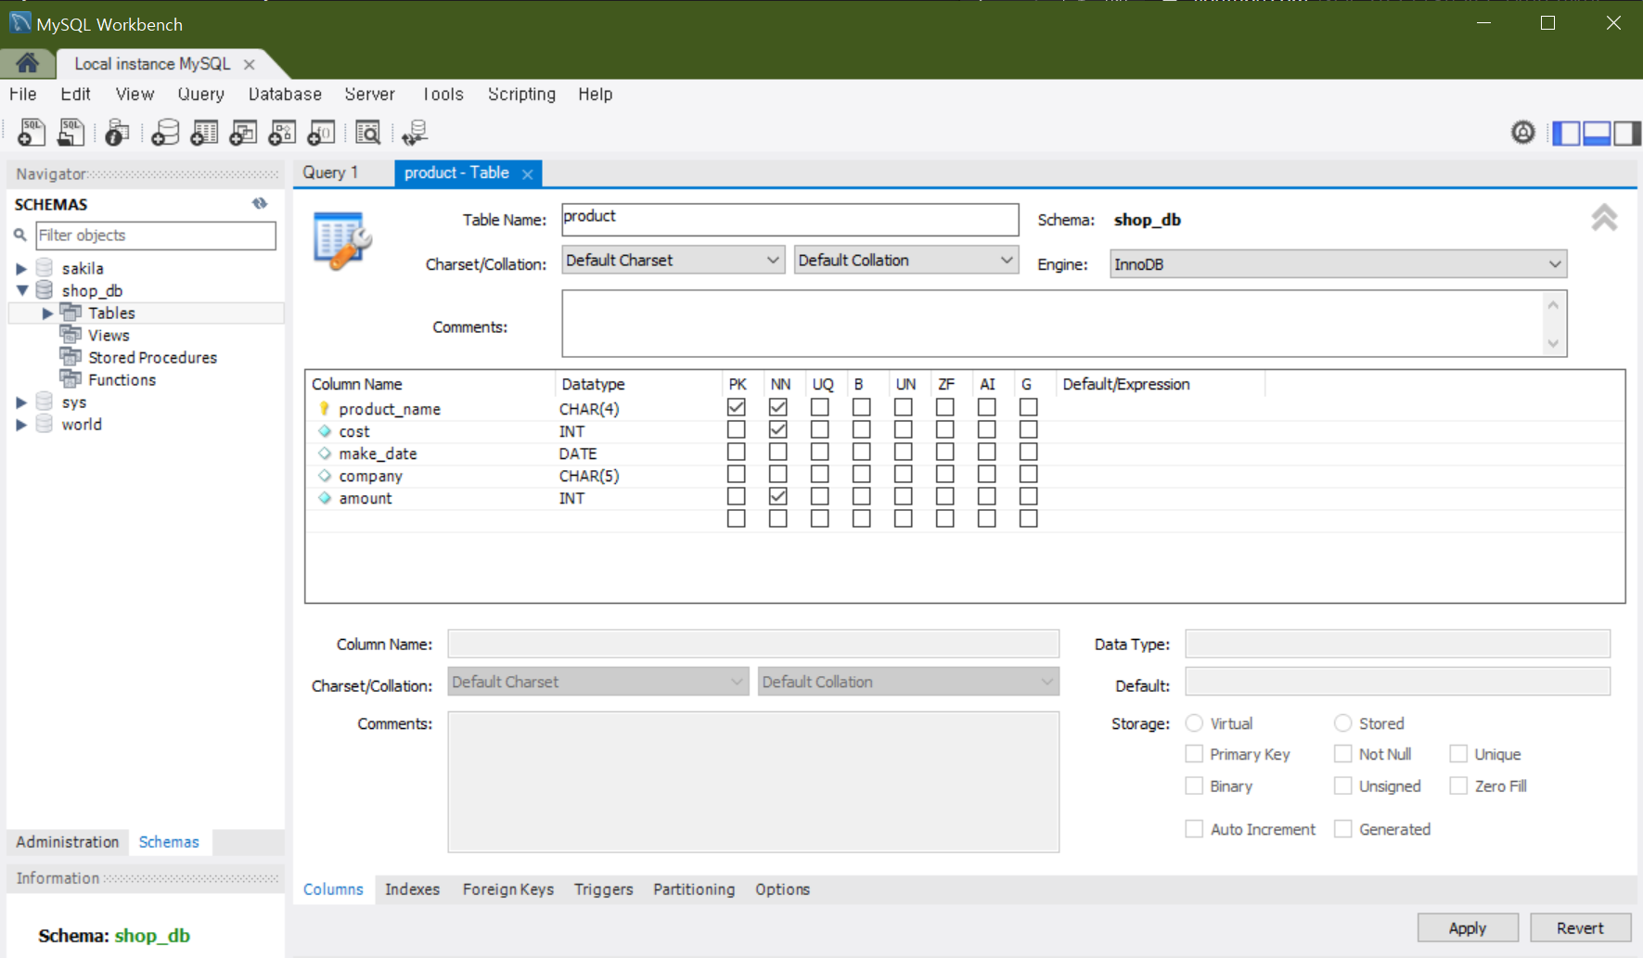
Task: Open the column Default Charset dropdown
Action: click(x=598, y=682)
